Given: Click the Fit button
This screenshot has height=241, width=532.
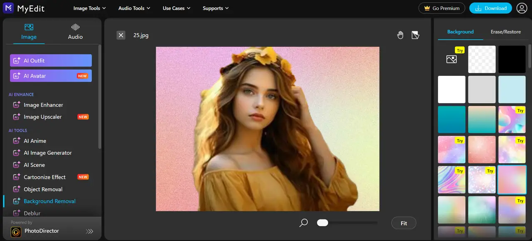Looking at the screenshot, I should coord(404,223).
